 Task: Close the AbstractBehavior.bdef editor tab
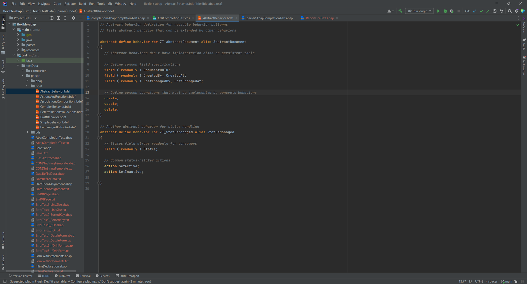pyautogui.click(x=236, y=18)
